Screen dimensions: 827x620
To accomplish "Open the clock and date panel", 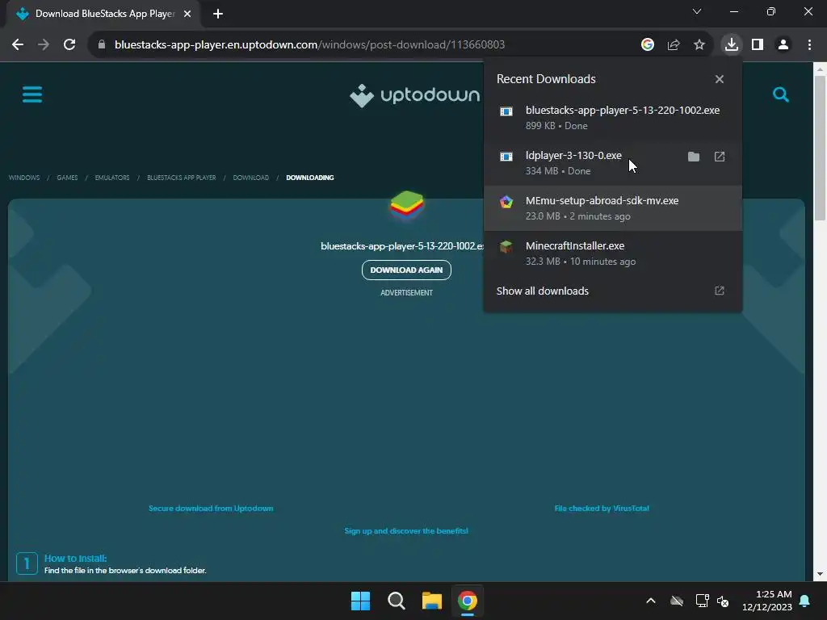I will pos(767,601).
